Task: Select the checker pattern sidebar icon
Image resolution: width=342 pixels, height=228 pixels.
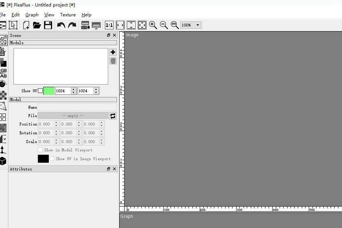Action: pos(3,95)
